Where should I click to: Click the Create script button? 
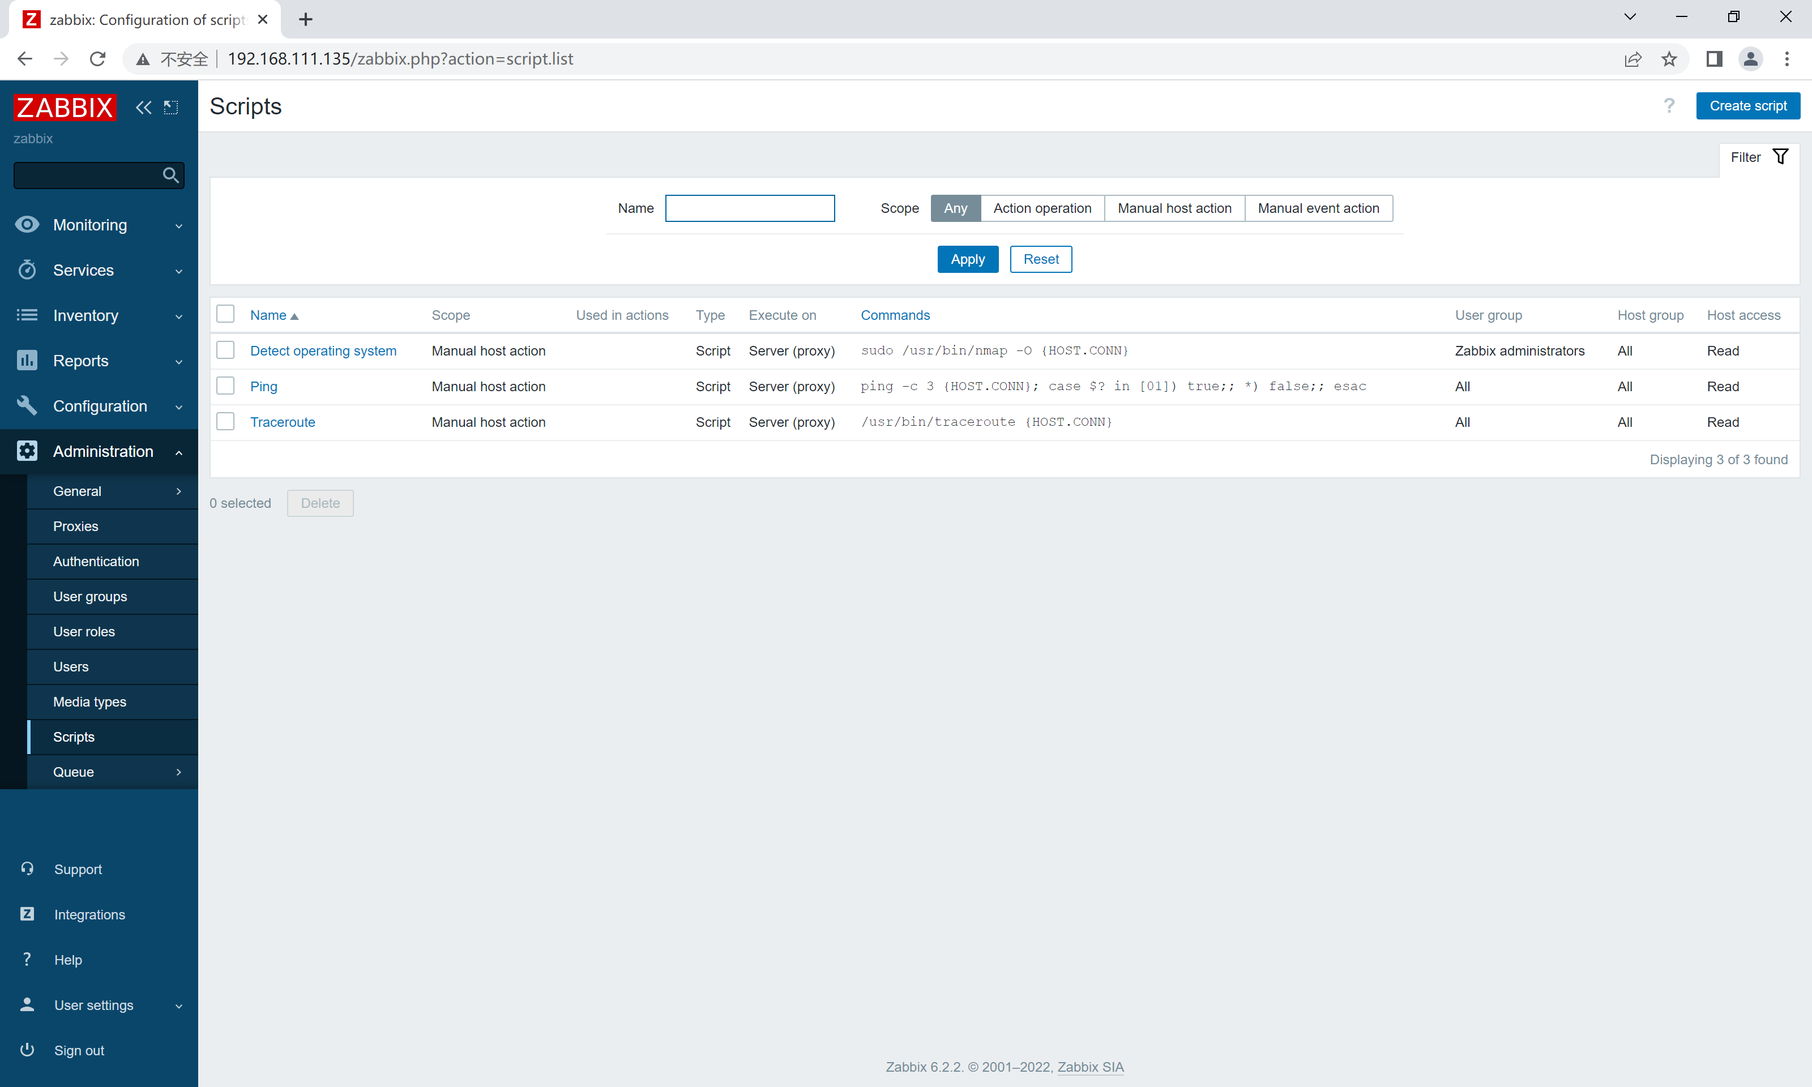1747,106
